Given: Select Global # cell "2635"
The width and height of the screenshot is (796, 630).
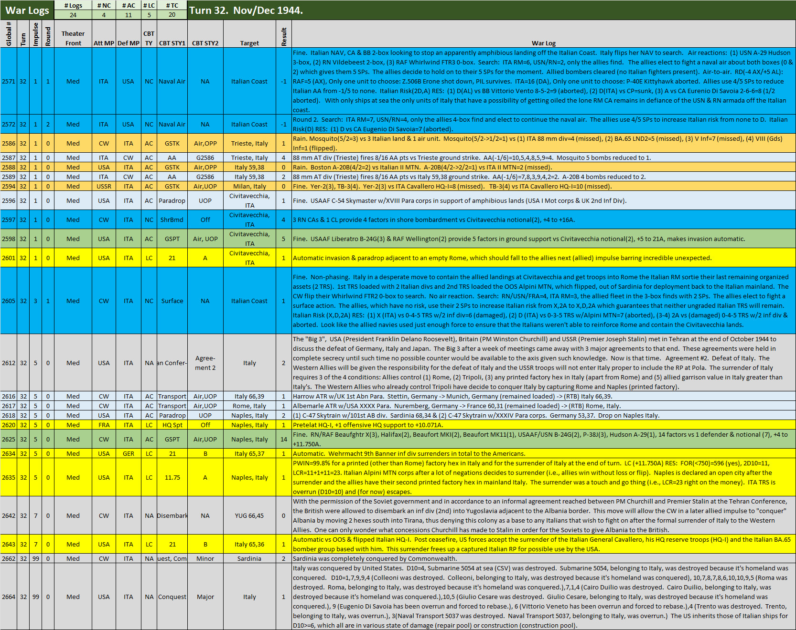Looking at the screenshot, I should click(x=9, y=477).
